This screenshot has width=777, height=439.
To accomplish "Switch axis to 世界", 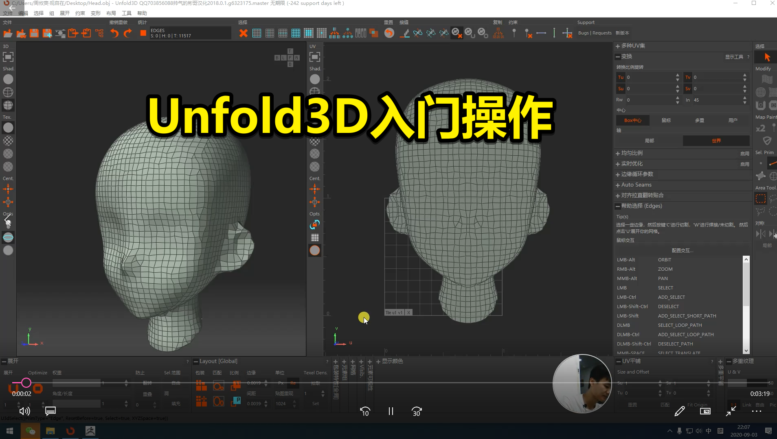I will [716, 141].
